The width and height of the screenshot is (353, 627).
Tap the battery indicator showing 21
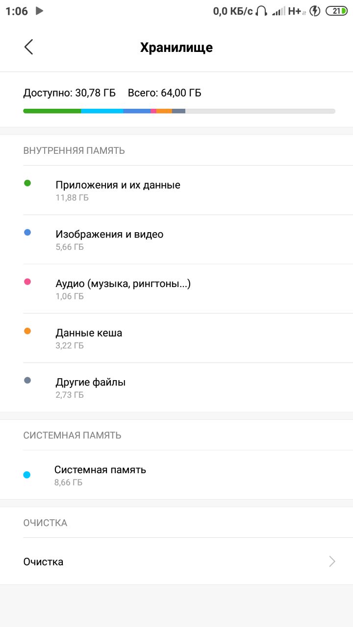pyautogui.click(x=337, y=11)
